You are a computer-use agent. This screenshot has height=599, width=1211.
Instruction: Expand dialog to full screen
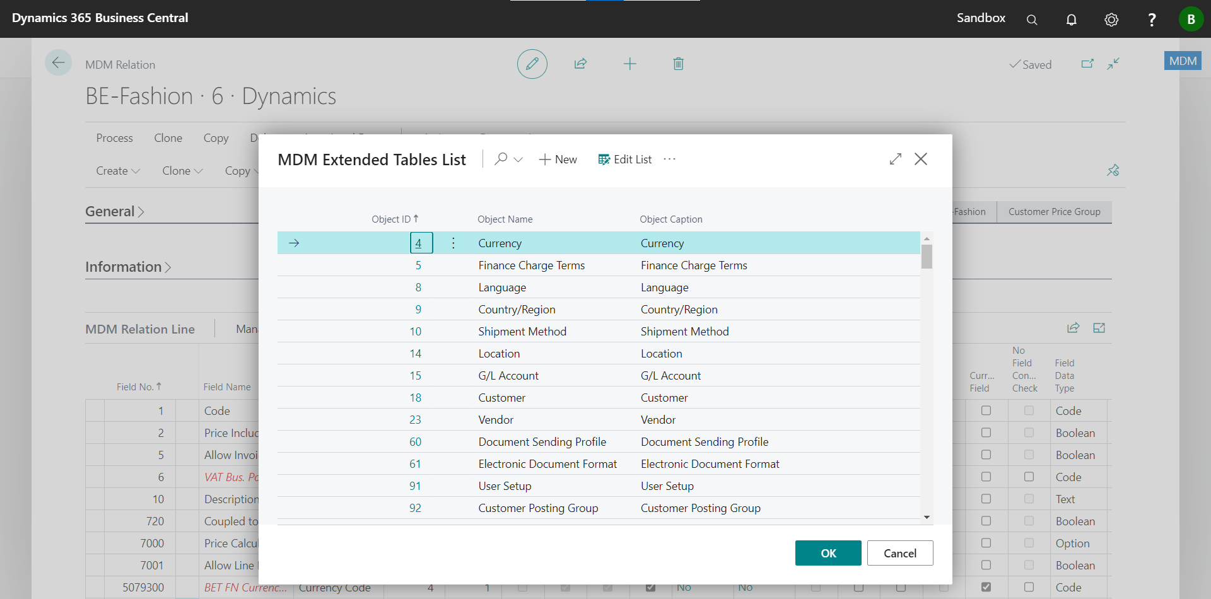click(896, 159)
